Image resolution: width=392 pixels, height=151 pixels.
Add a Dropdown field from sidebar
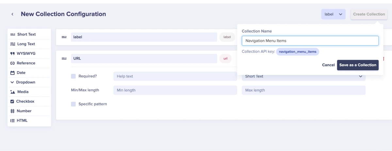[25, 82]
